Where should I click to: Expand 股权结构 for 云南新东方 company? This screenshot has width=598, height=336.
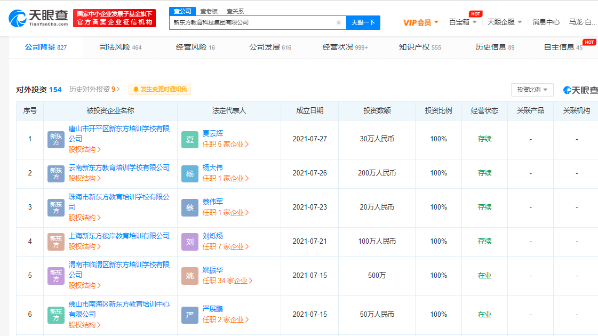click(84, 178)
